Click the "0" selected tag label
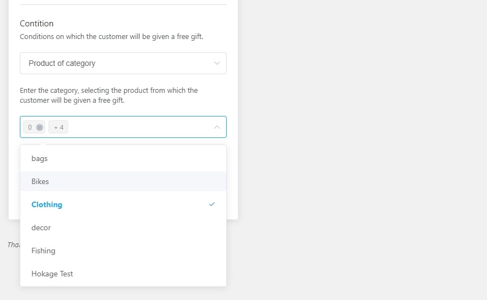 (30, 127)
